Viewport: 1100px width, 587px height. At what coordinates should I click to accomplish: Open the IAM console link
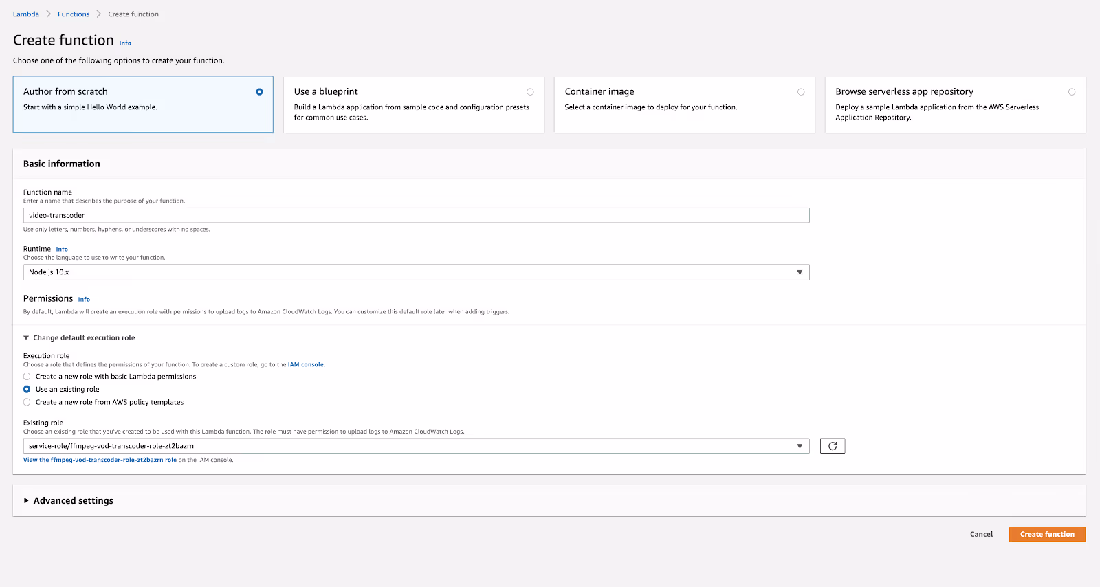point(305,364)
